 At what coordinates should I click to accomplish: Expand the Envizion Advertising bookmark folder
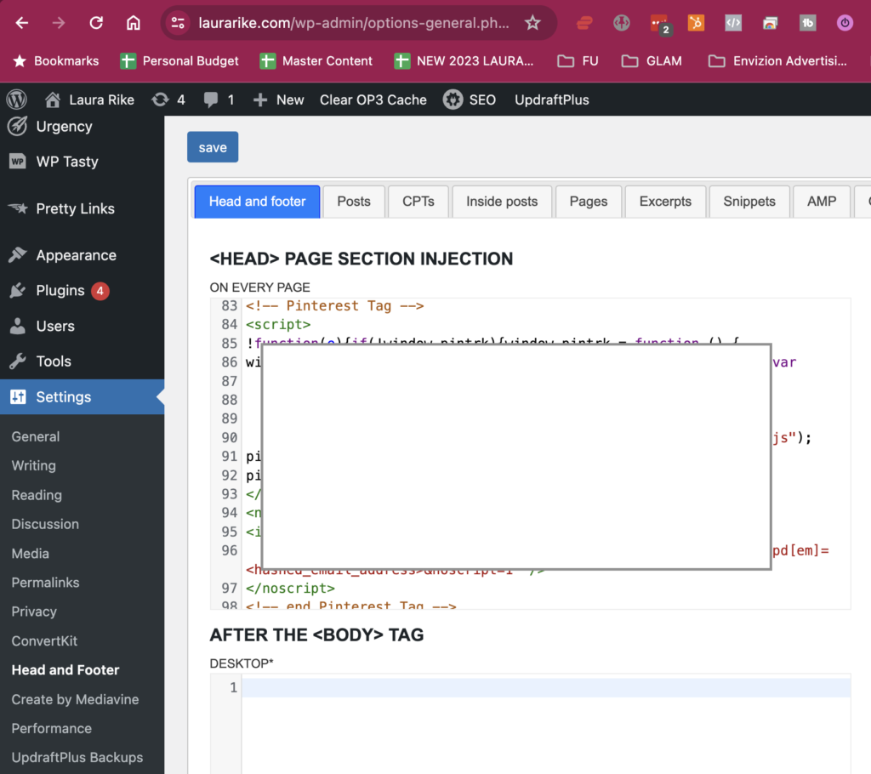coord(777,61)
